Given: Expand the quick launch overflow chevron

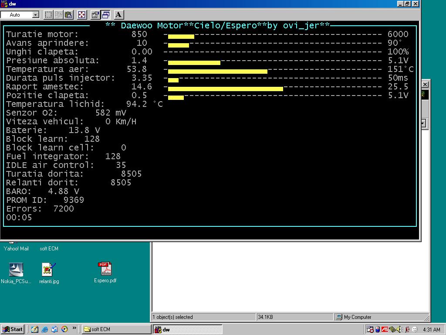Looking at the screenshot, I should [74, 328].
